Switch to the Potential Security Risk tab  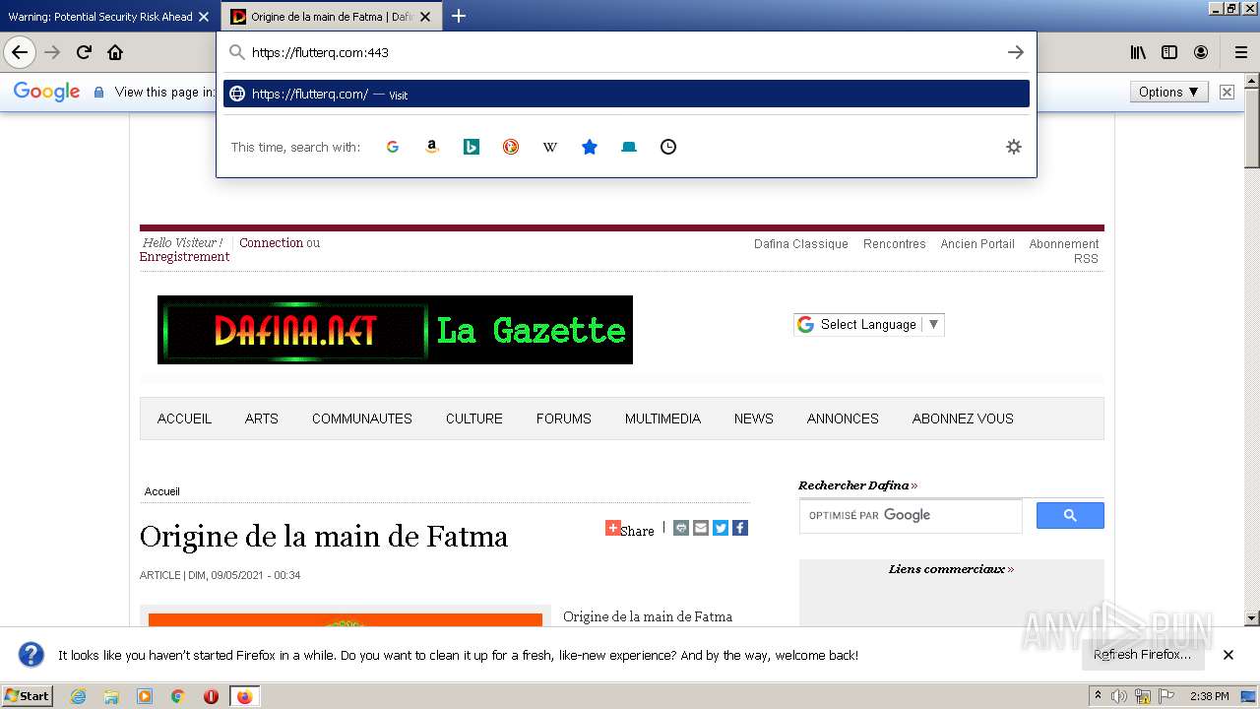coord(99,17)
